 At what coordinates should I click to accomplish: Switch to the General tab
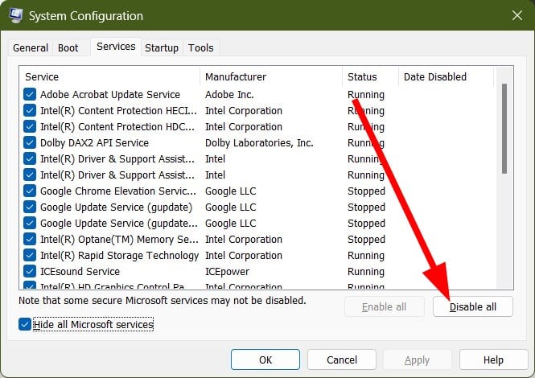click(x=31, y=47)
